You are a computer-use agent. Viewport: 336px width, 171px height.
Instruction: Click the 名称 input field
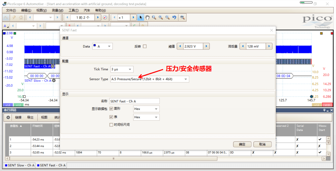point(134,101)
